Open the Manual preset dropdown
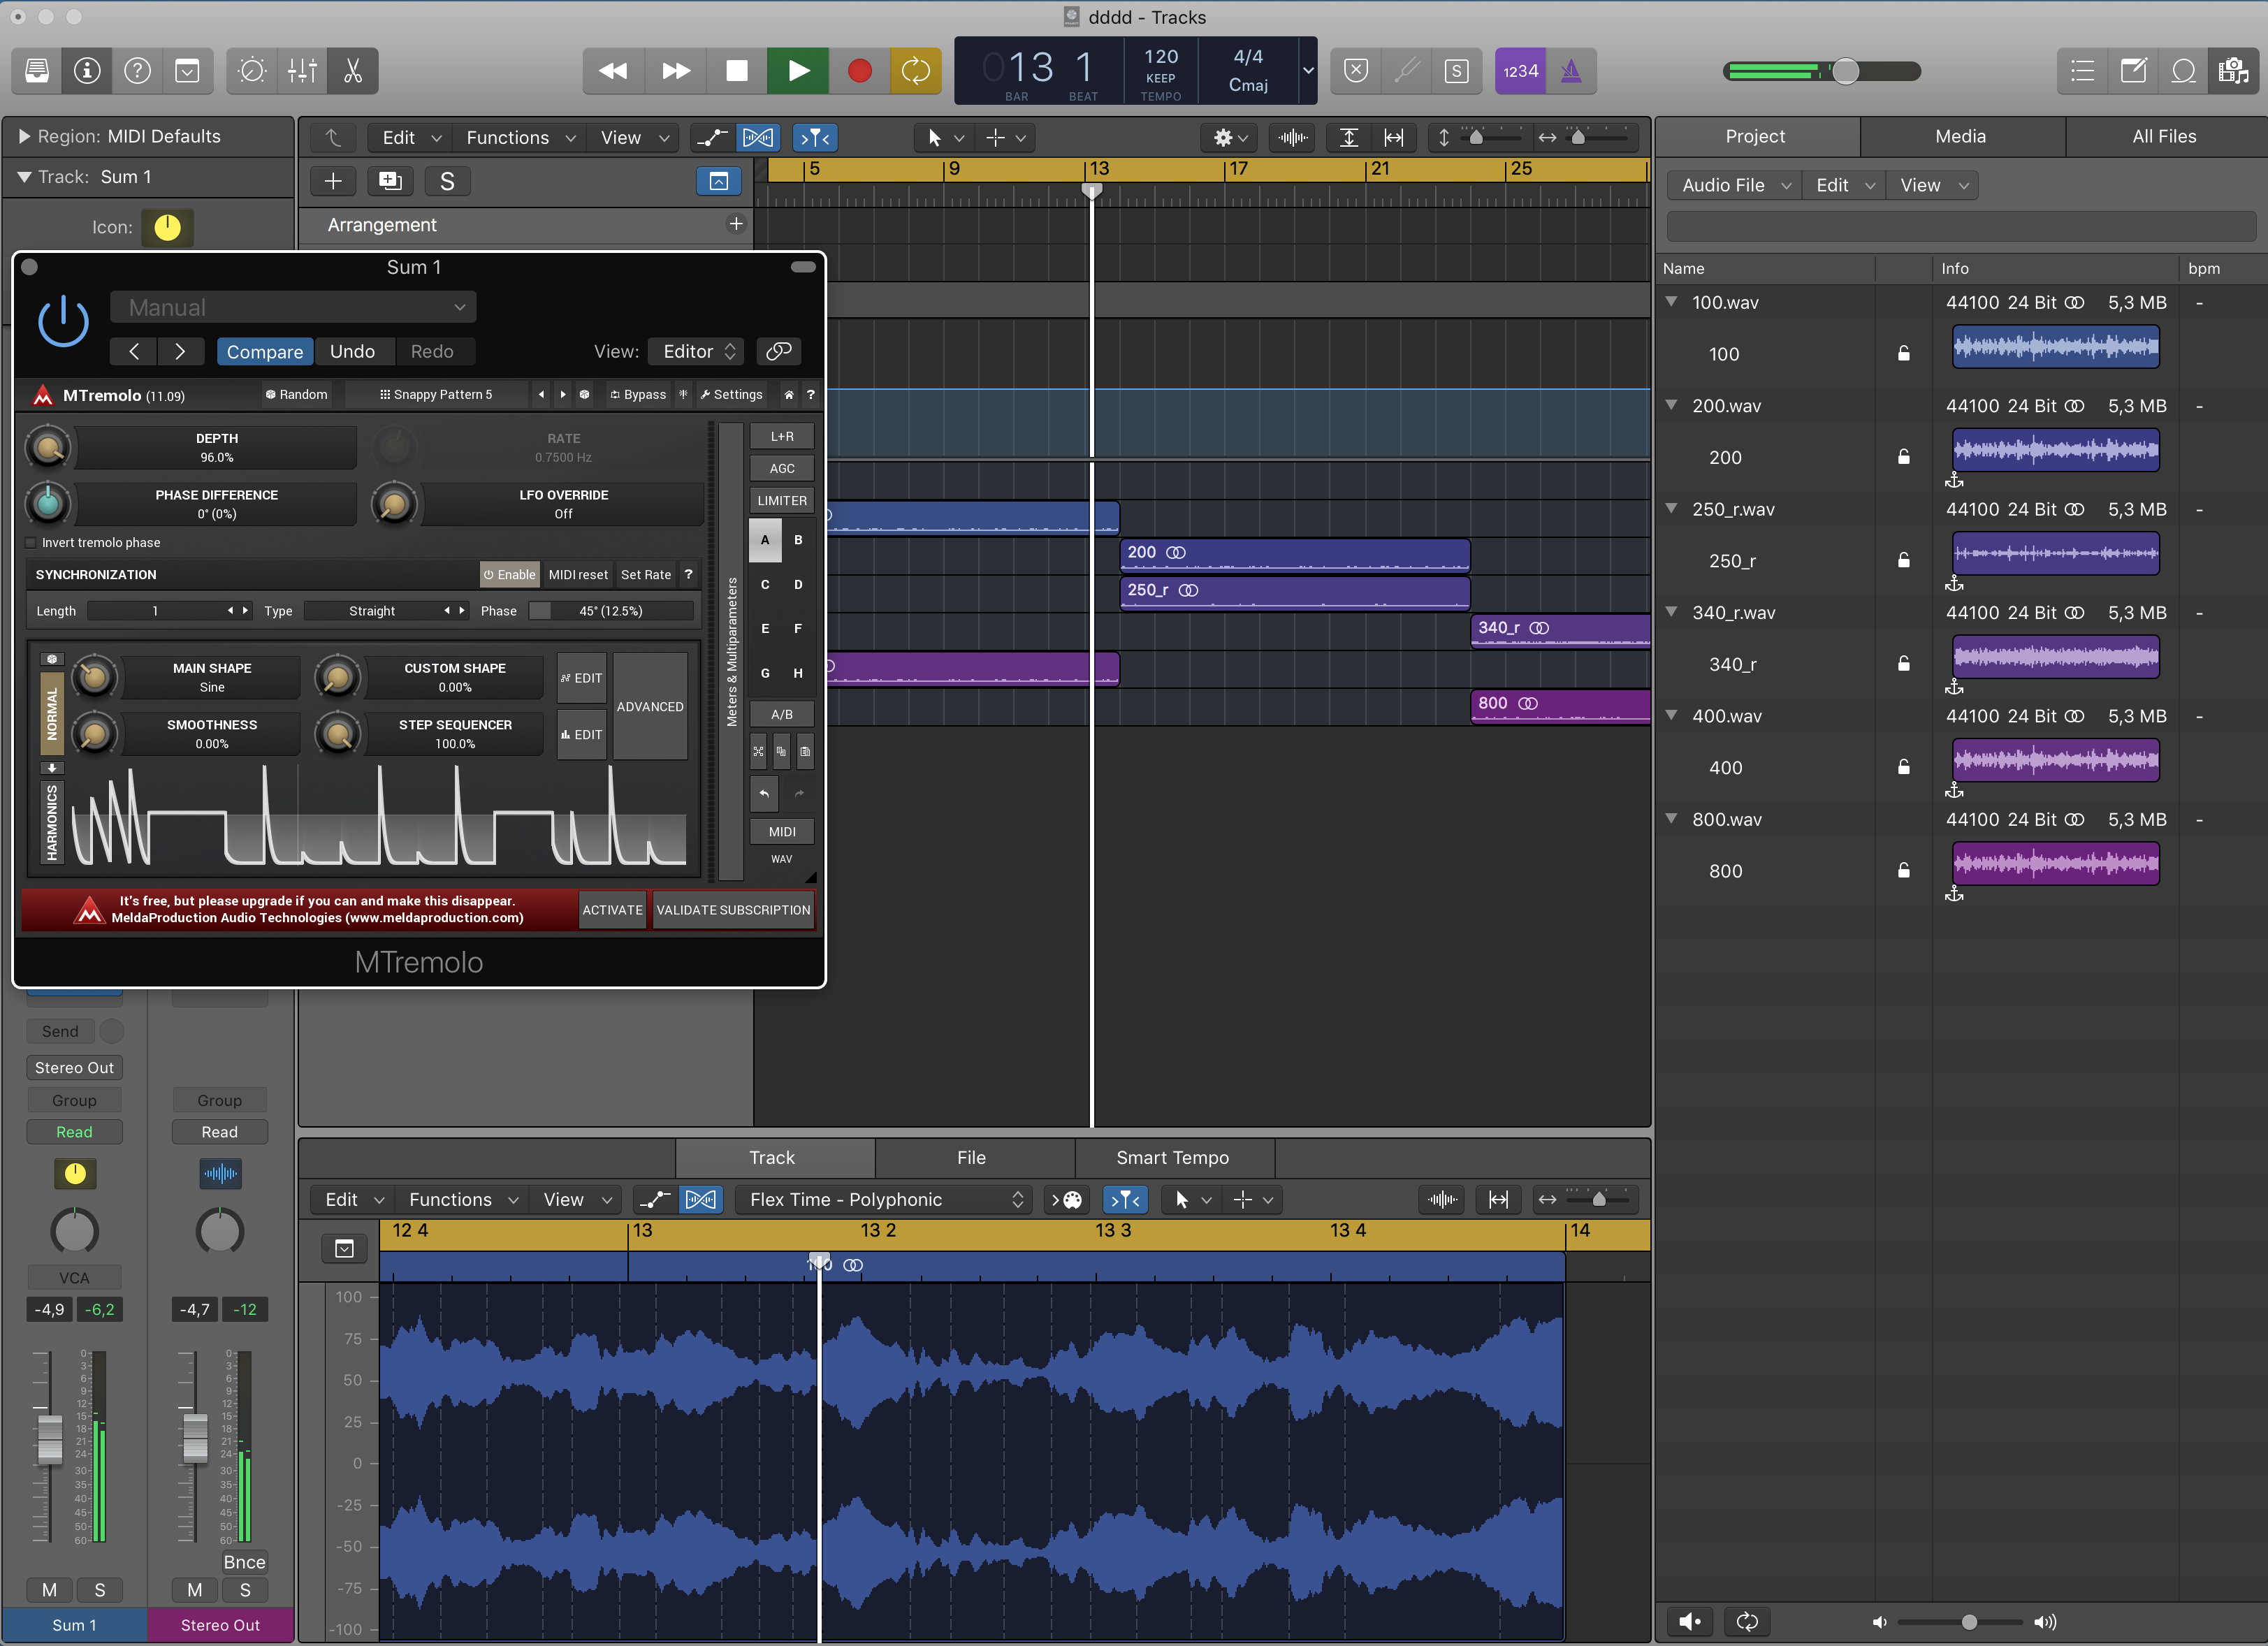The width and height of the screenshot is (2268, 1646). [x=293, y=307]
